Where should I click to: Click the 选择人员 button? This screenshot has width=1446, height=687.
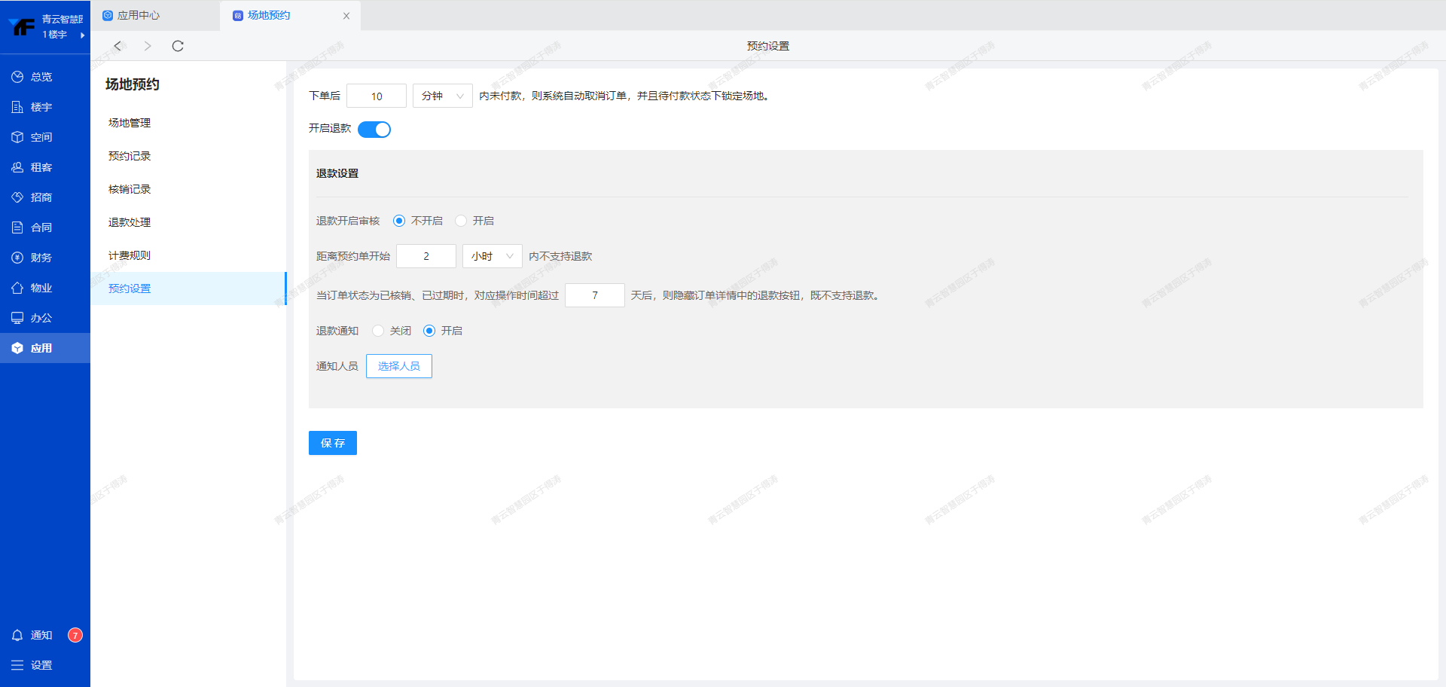pos(398,366)
